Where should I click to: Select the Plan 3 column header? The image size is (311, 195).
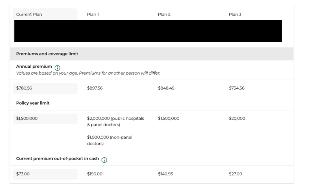(x=235, y=14)
